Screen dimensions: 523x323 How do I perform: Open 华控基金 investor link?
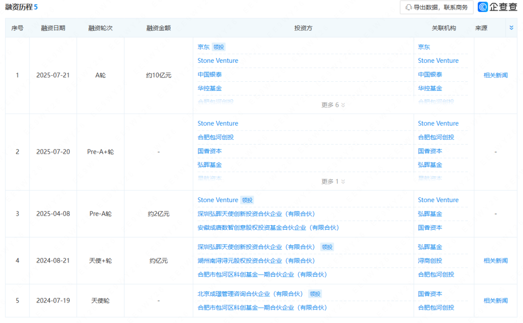click(210, 88)
